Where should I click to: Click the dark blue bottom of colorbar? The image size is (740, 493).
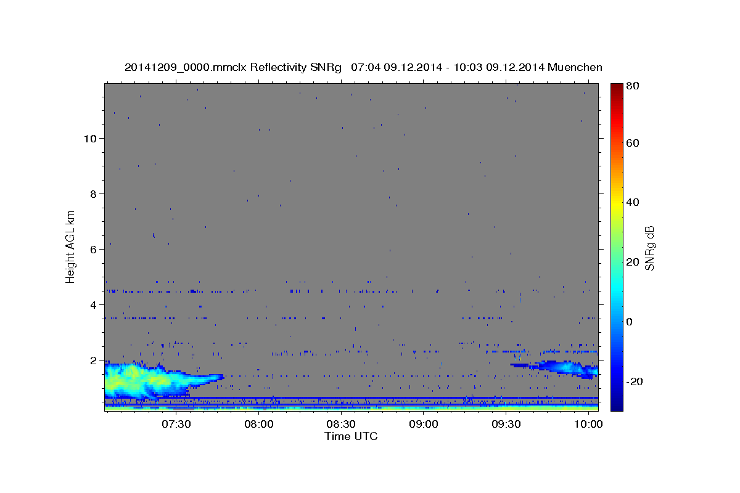point(617,405)
